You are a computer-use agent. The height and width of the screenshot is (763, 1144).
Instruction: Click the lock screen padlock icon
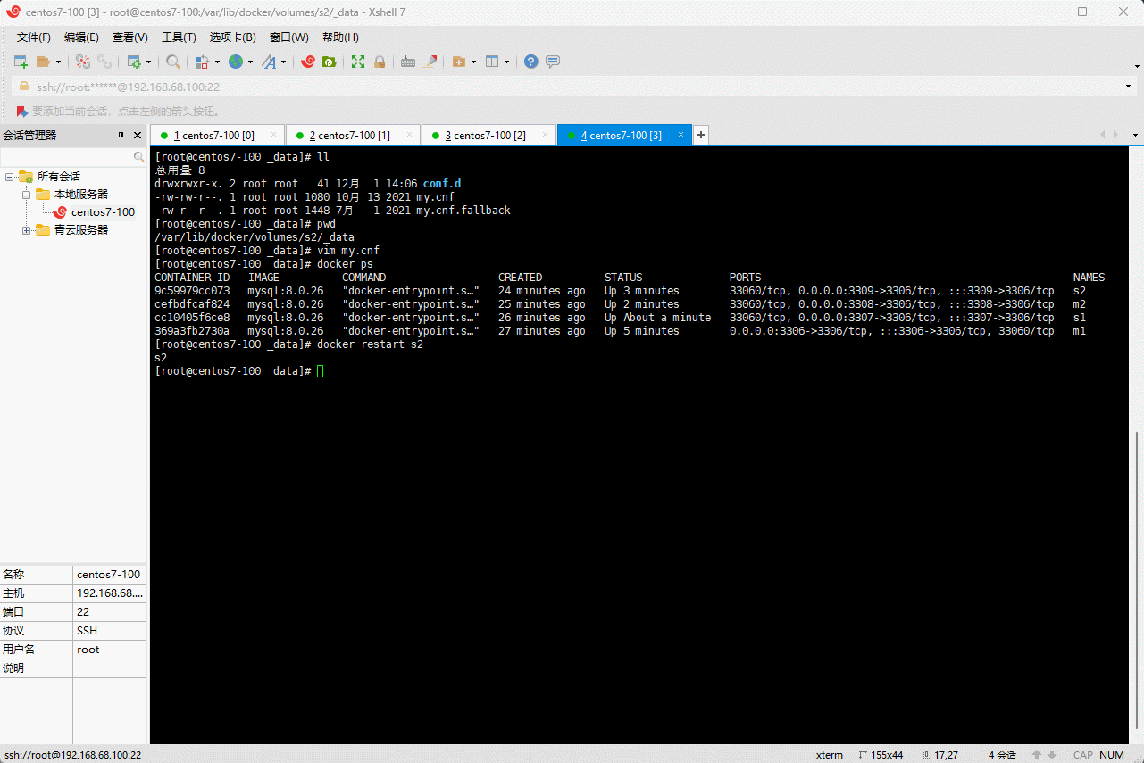(380, 62)
